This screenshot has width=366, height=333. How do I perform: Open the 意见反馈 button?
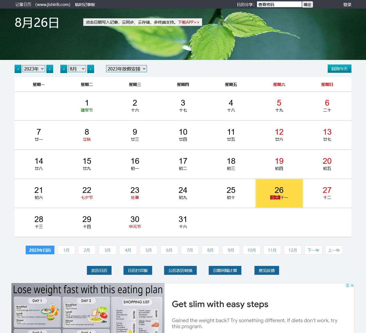(267, 271)
